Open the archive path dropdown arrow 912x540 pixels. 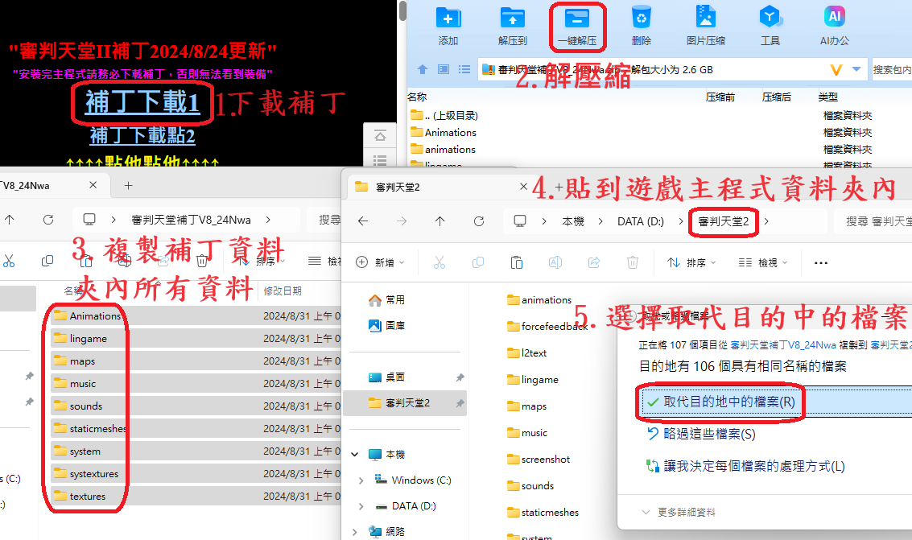pyautogui.click(x=856, y=70)
